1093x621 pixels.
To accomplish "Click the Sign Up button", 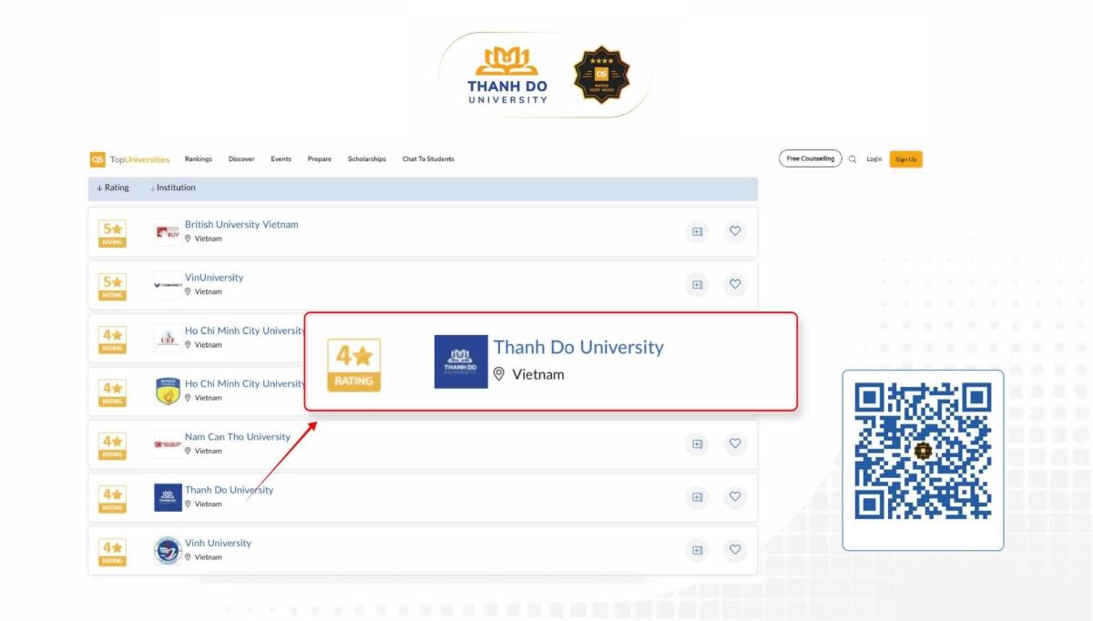I will 905,159.
